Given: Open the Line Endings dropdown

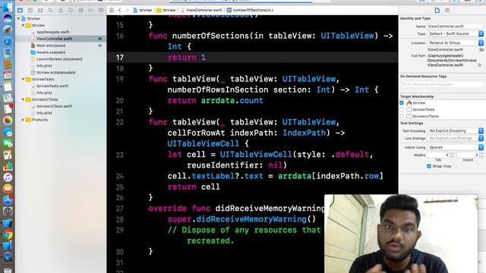Looking at the screenshot, I should tap(455, 138).
